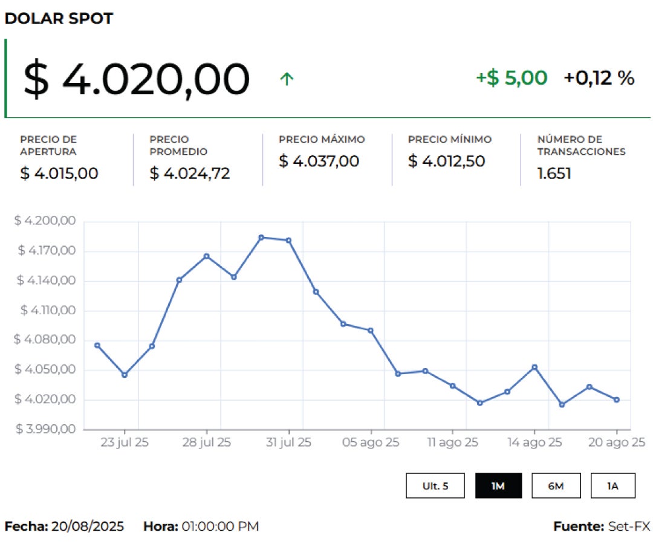653x544 pixels.
Task: Select the 1A yearly range
Action: (612, 485)
